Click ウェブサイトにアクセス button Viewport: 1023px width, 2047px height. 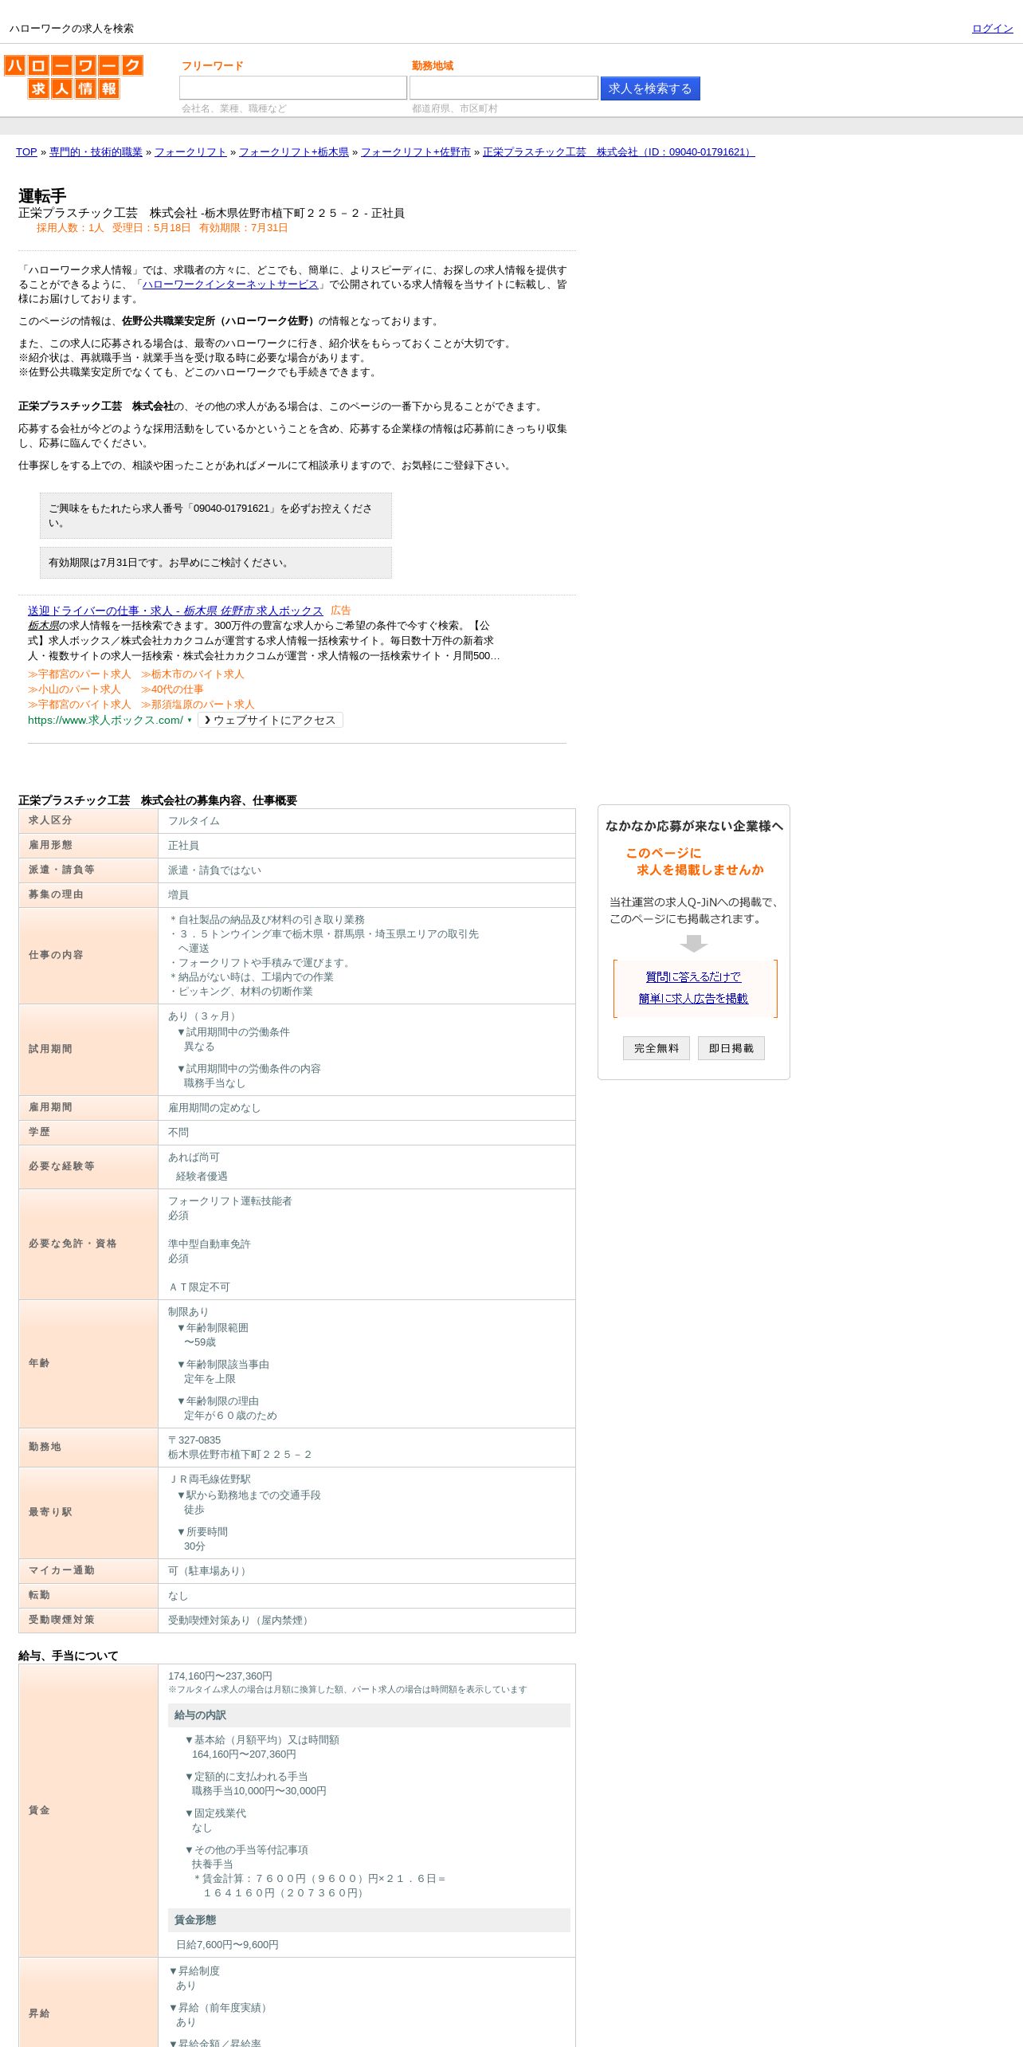[271, 720]
